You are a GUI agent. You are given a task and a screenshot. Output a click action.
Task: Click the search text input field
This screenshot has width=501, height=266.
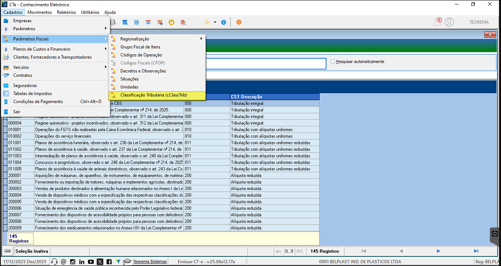point(266,63)
